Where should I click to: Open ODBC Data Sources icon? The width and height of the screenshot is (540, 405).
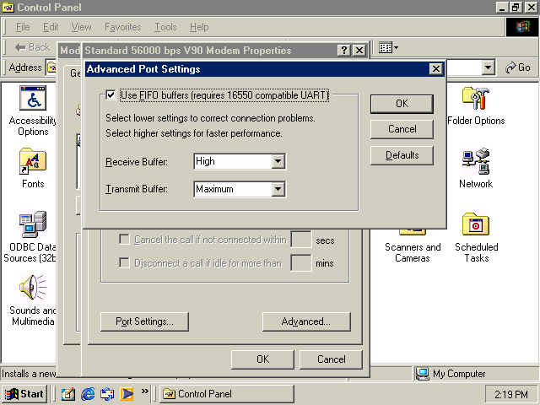click(33, 224)
